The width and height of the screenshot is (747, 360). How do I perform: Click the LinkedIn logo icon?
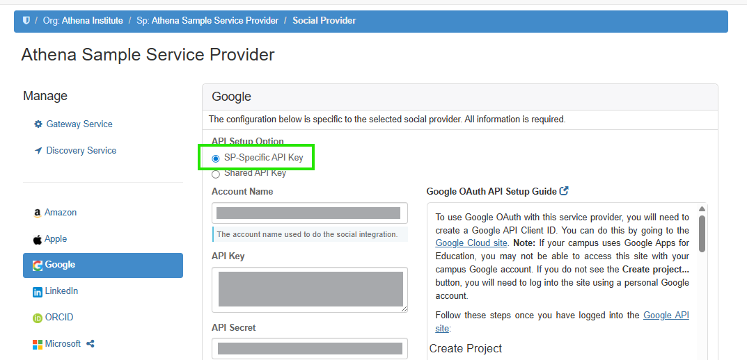(38, 292)
